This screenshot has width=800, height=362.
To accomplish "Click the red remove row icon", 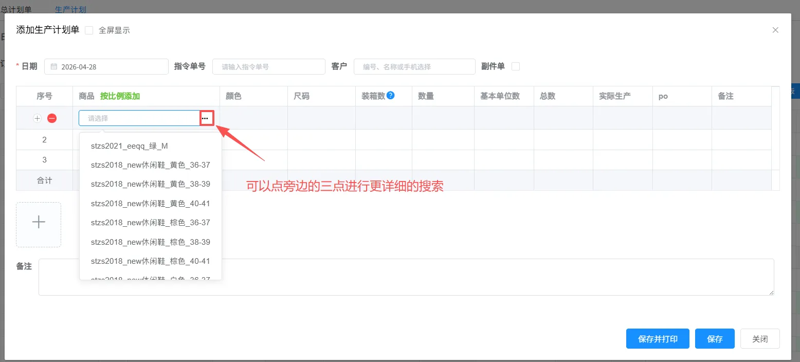I will coord(52,118).
